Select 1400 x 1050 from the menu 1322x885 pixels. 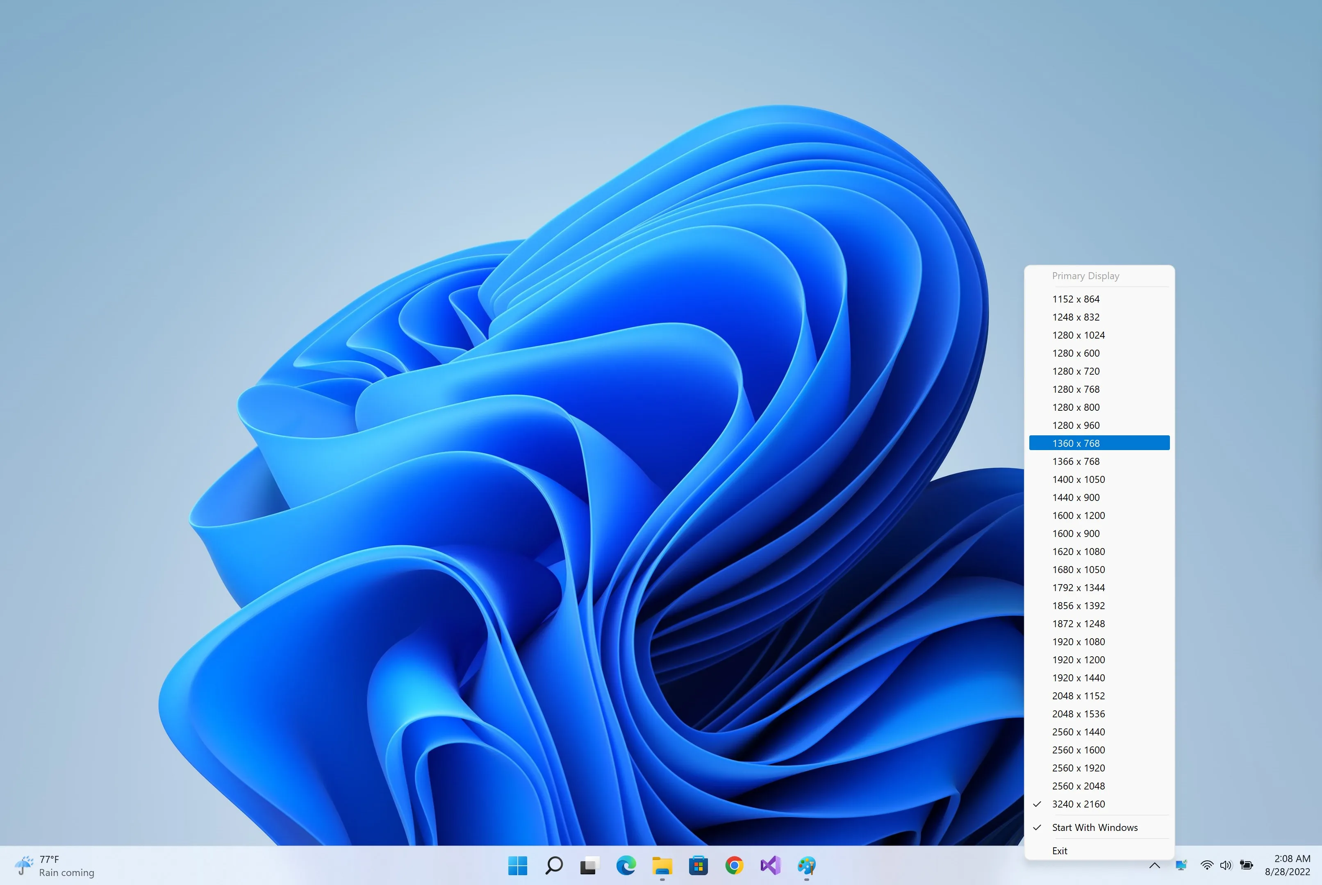(x=1099, y=480)
